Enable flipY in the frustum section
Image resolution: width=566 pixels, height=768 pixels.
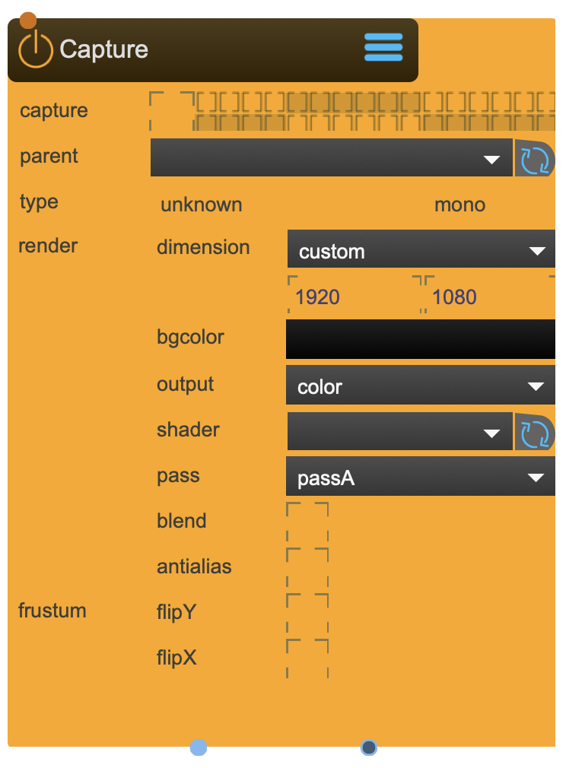tap(307, 612)
